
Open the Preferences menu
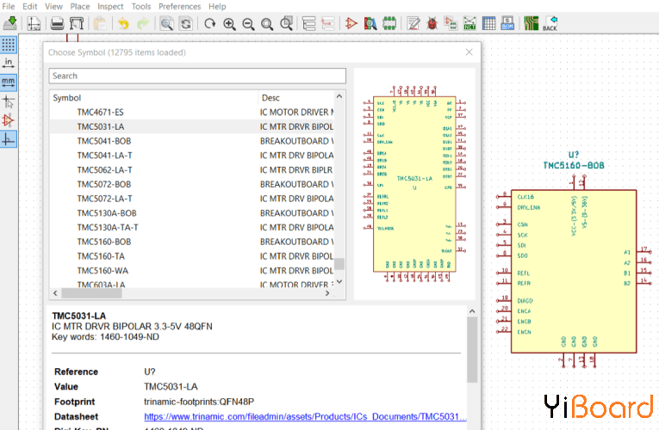coord(179,6)
